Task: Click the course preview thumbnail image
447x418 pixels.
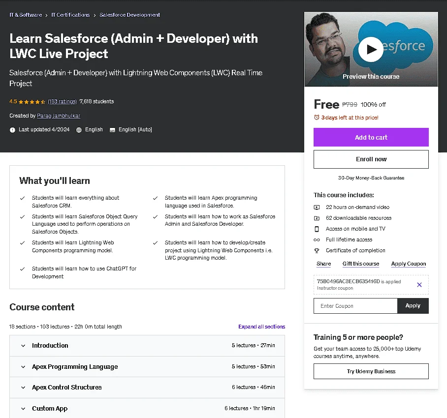Action: click(x=371, y=49)
